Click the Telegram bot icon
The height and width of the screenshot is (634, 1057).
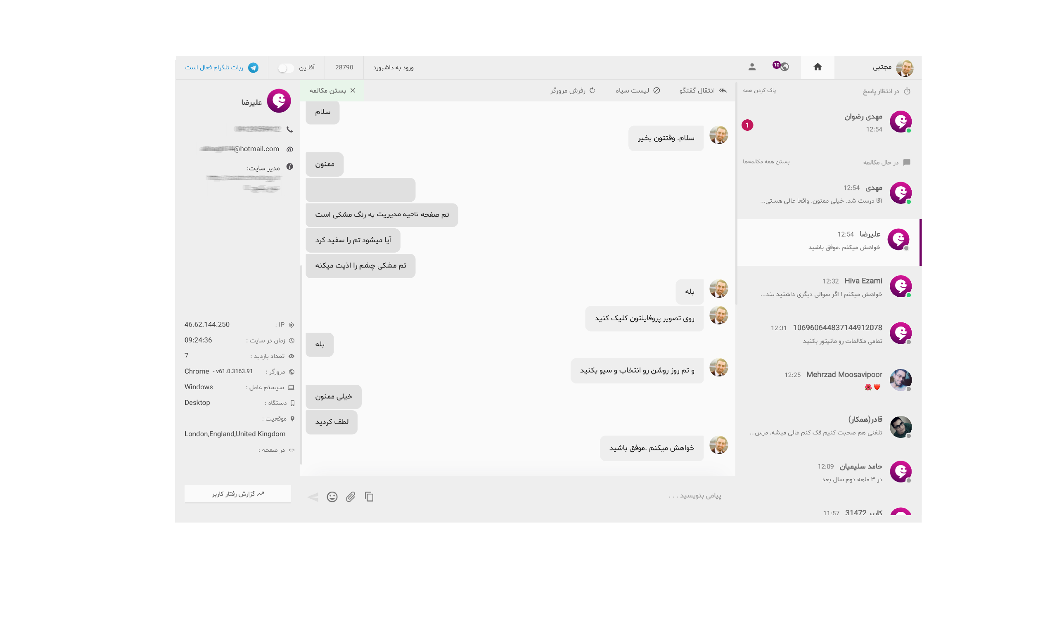click(254, 68)
